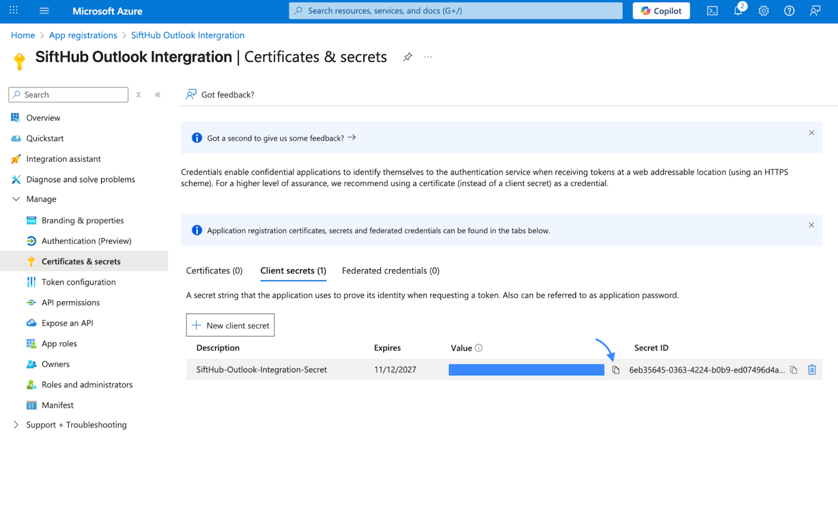Copy the Secret ID to clipboard
This screenshot has height=531, width=838.
[x=793, y=370]
